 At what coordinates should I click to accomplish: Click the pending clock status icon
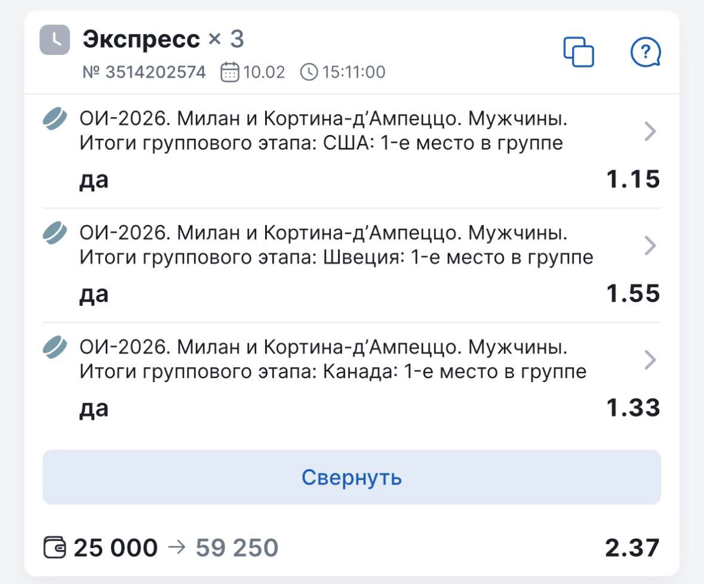55,40
